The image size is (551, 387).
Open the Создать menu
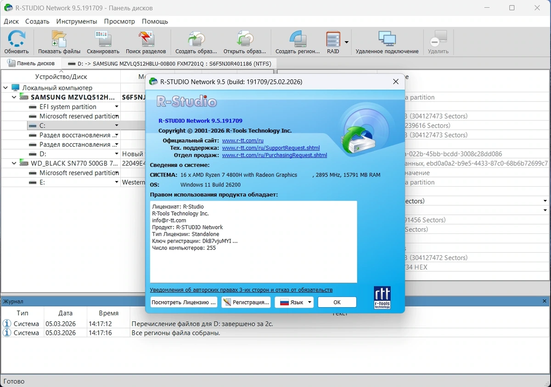point(37,21)
